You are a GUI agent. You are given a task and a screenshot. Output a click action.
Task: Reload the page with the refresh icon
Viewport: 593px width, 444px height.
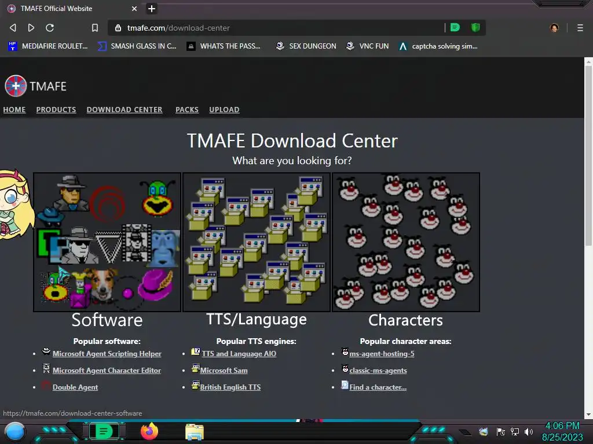50,28
